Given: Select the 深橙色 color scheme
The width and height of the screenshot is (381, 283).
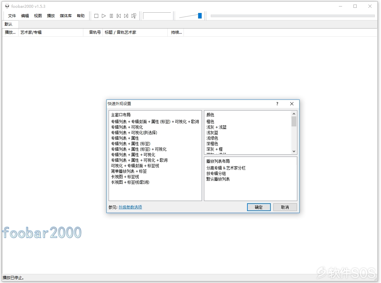Looking at the screenshot, I should [212, 144].
